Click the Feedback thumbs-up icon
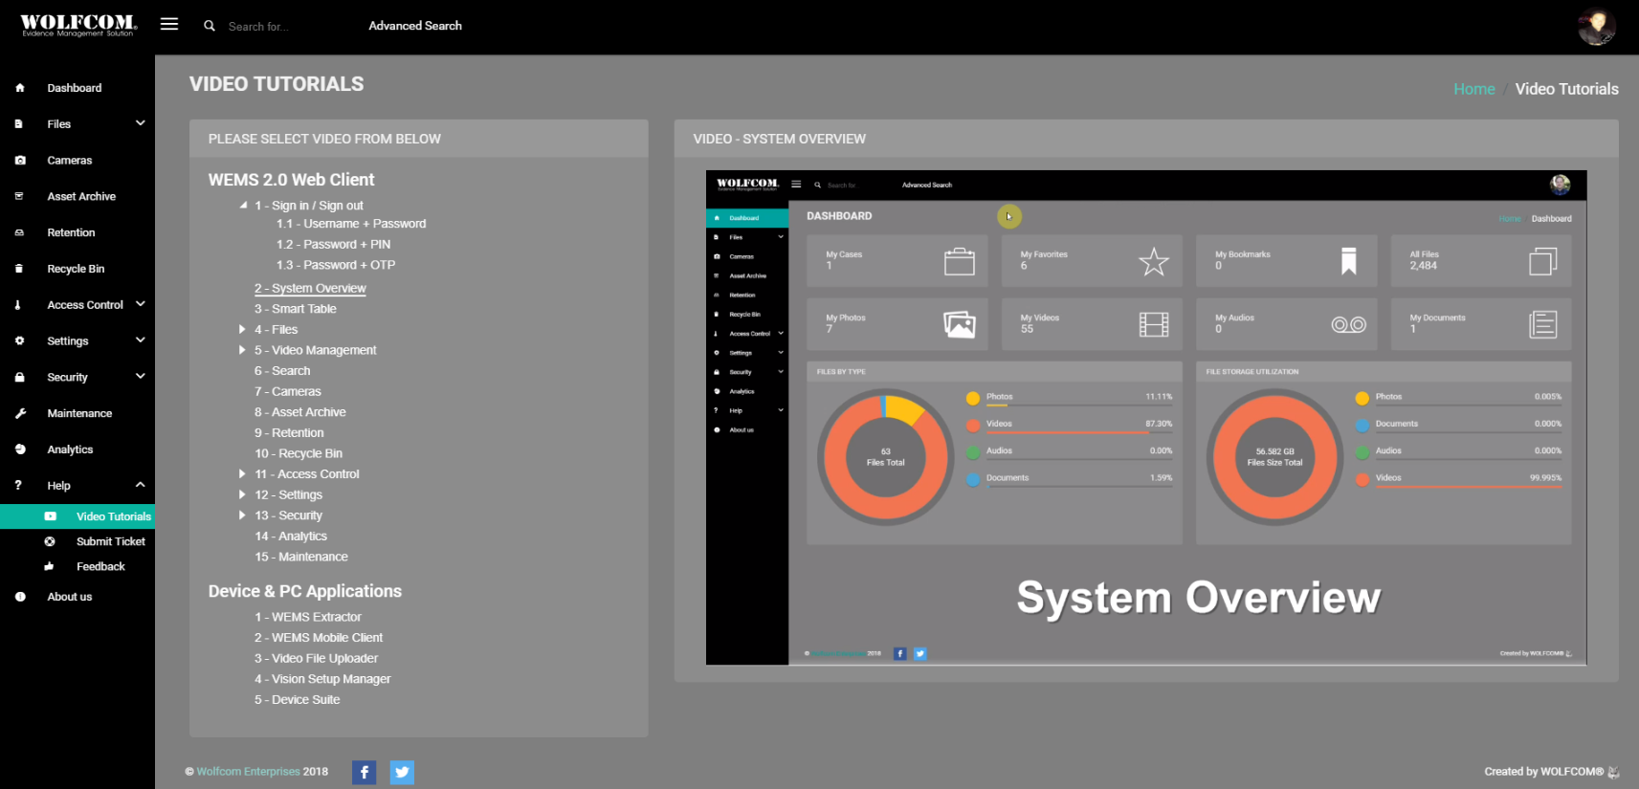Screen dimensions: 1639x789 pos(49,566)
